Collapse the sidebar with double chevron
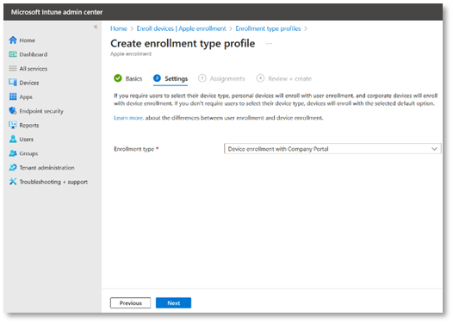This screenshot has width=453, height=323. pos(96,27)
